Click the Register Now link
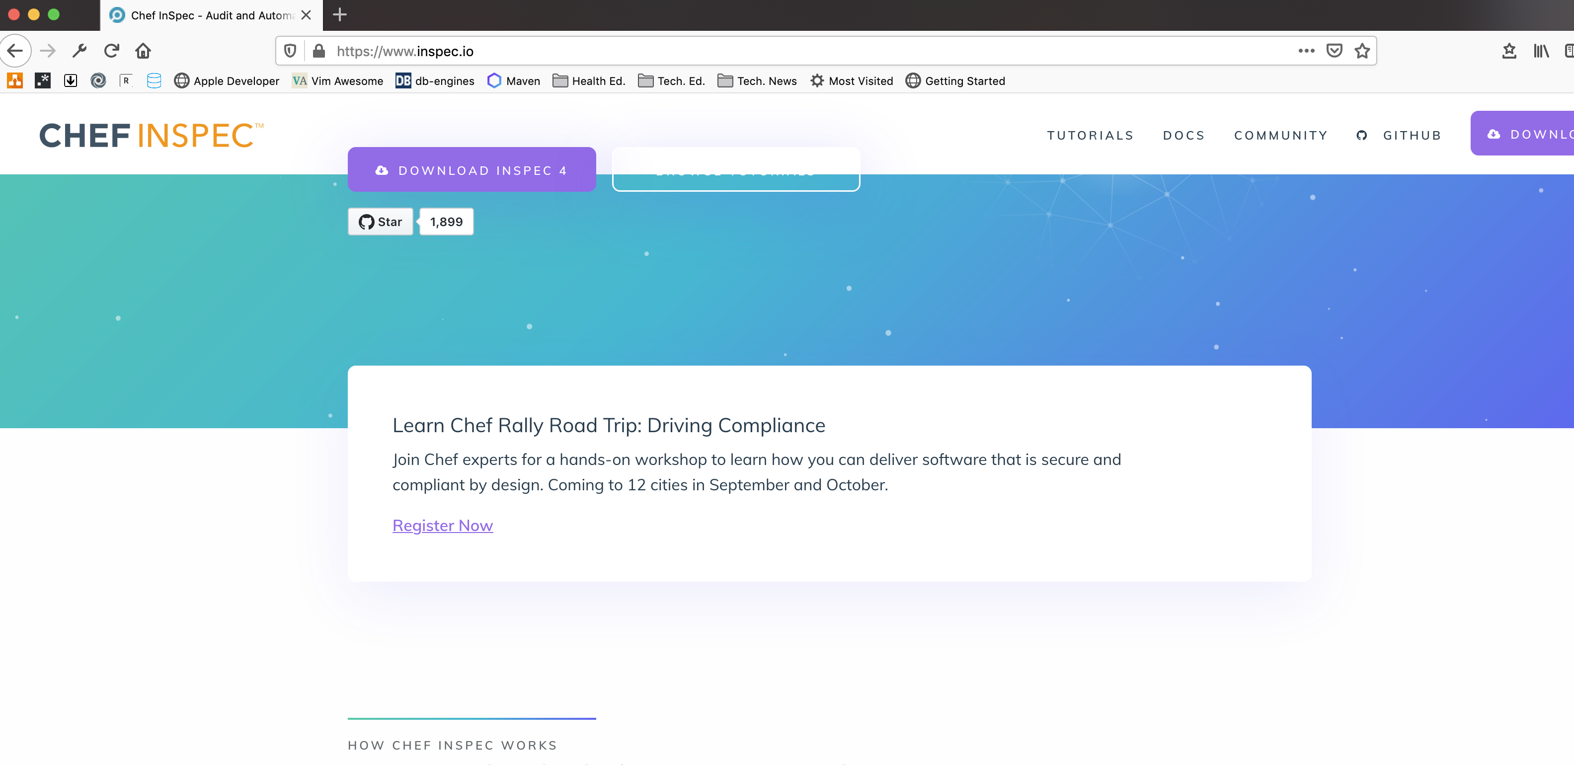 pyautogui.click(x=442, y=525)
